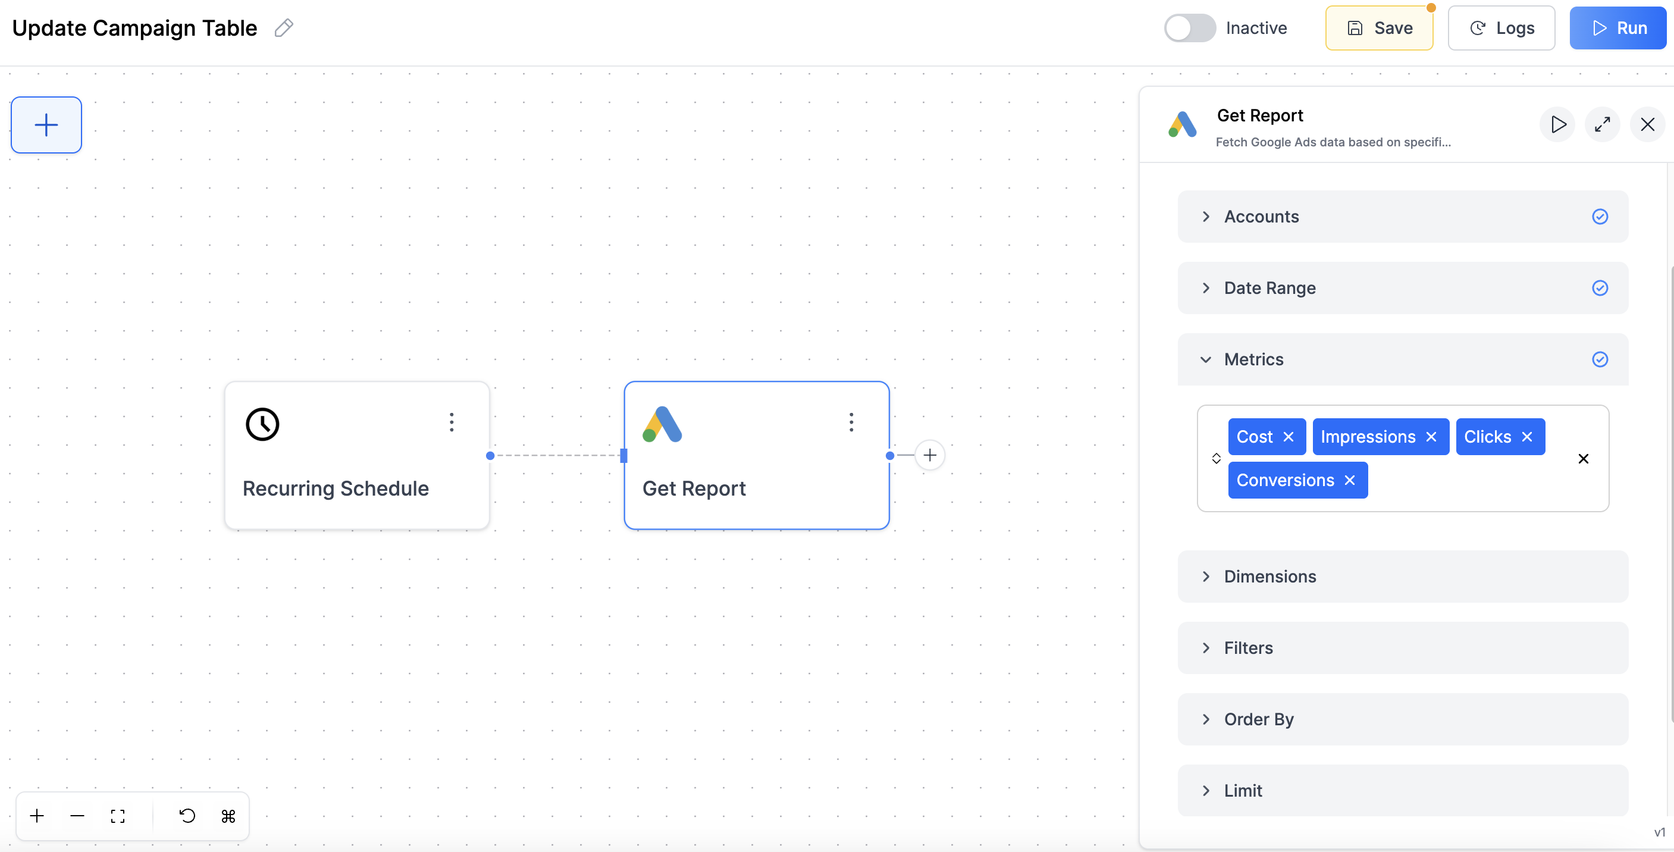Open three-dot menu on Recurring Schedule node
This screenshot has width=1674, height=852.
(452, 422)
